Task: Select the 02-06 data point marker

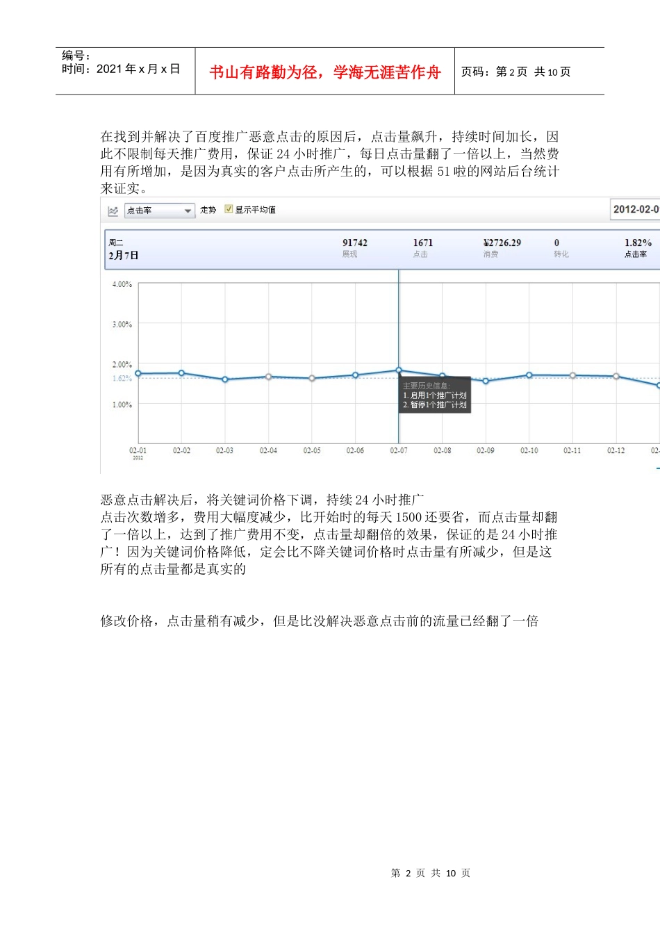Action: (x=356, y=375)
